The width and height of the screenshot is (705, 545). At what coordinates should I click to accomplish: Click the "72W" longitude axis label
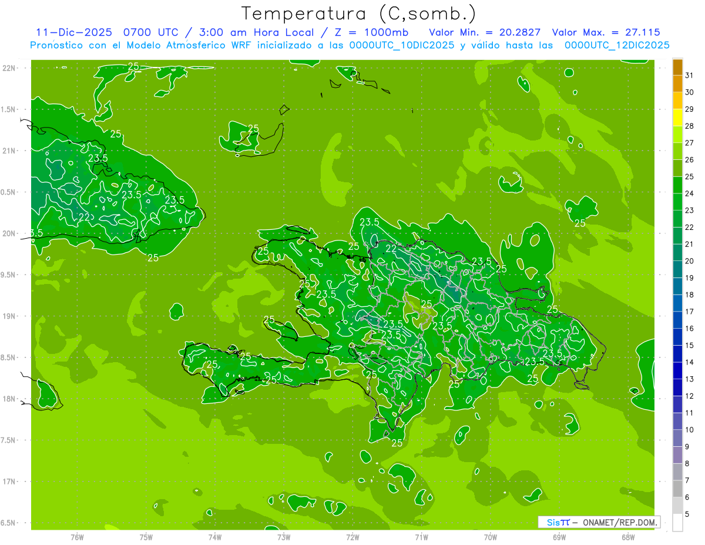click(x=352, y=537)
